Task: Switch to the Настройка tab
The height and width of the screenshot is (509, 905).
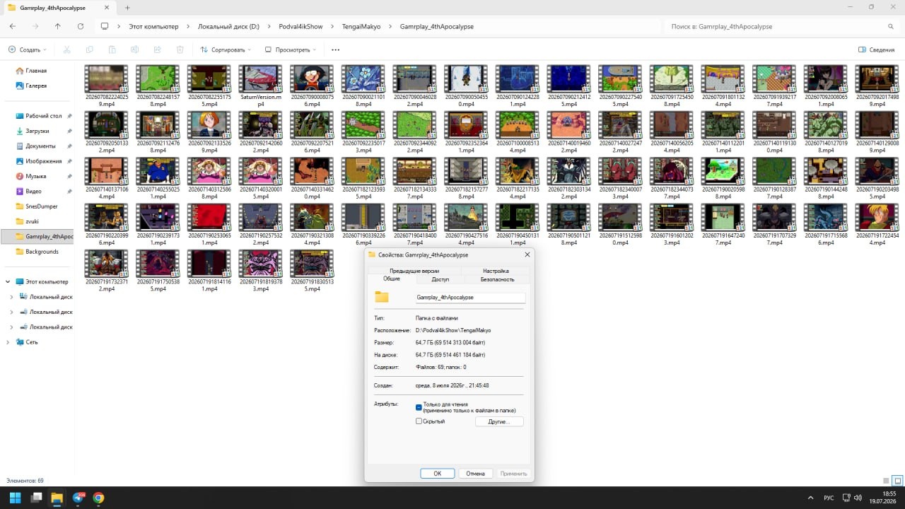Action: [496, 271]
